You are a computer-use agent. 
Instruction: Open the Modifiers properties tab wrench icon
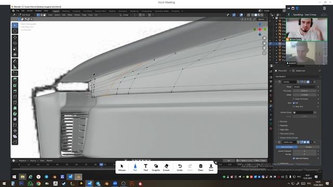(x=271, y=105)
